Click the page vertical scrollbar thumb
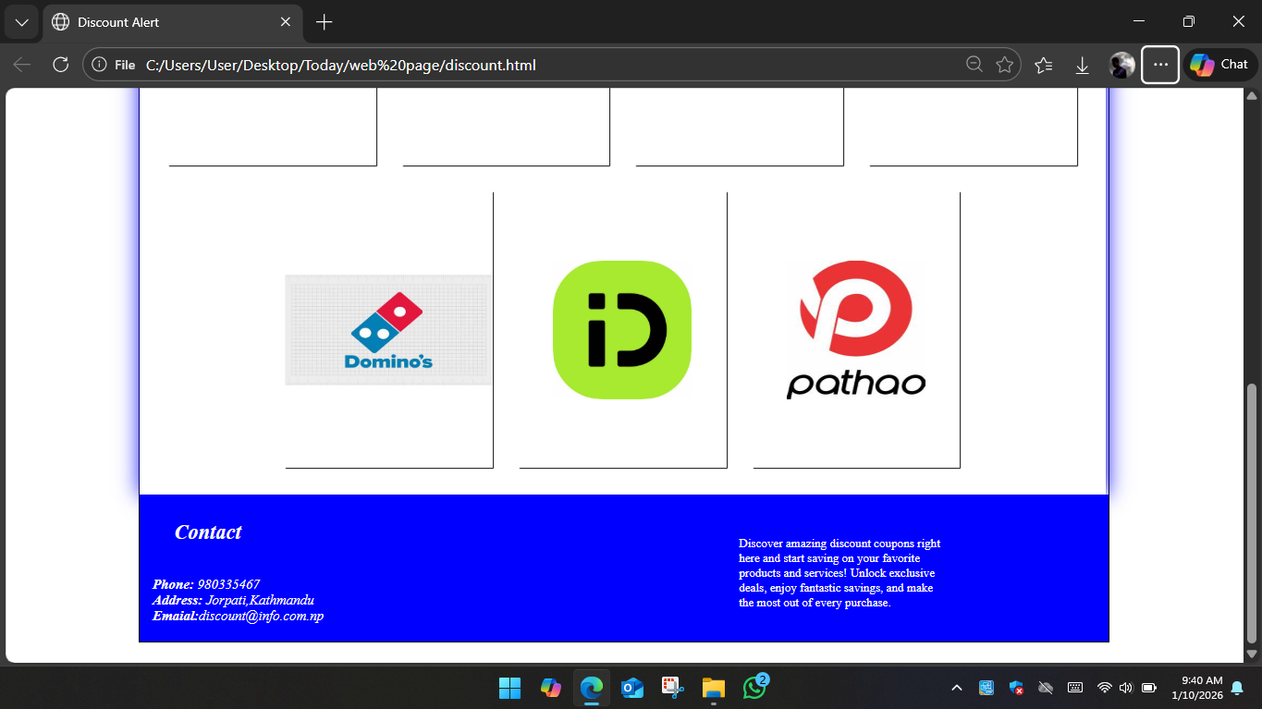 coord(1252,513)
